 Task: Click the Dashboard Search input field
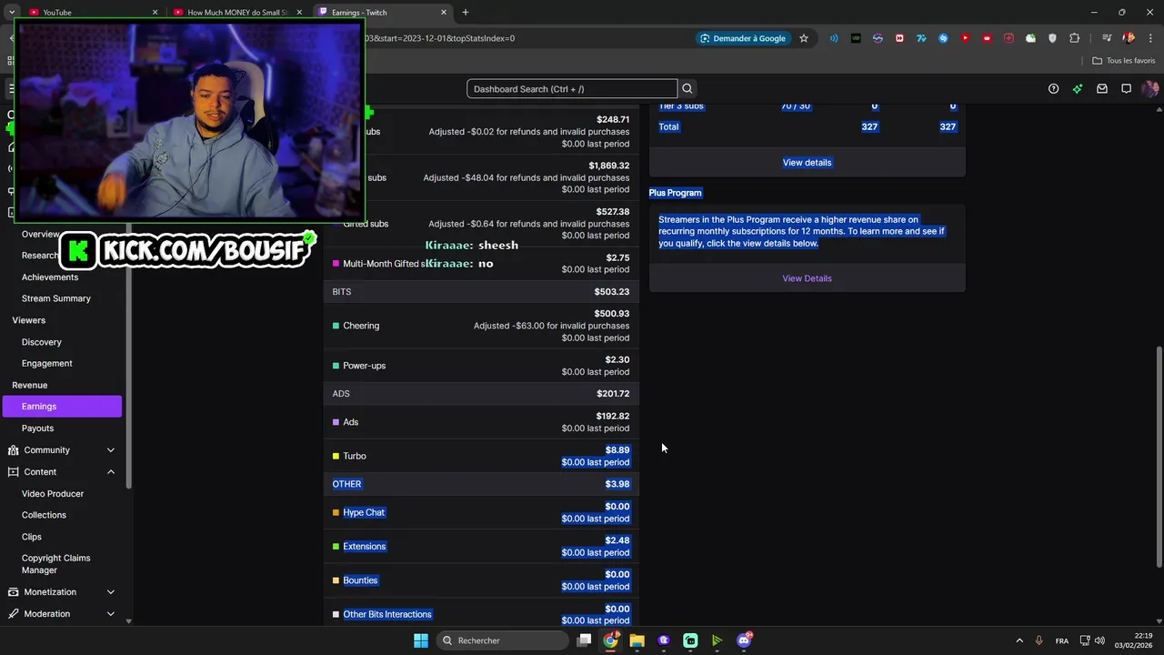coord(572,88)
